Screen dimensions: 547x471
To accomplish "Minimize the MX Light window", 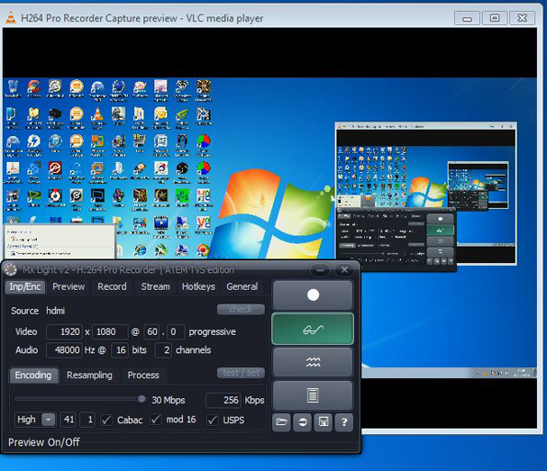I will tap(320, 270).
